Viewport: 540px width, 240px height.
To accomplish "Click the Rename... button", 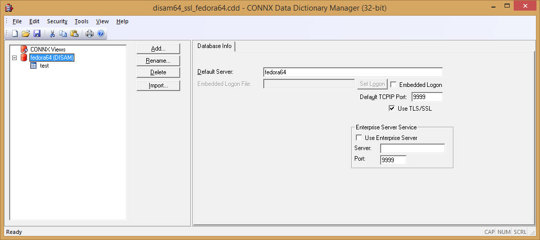I will [158, 61].
